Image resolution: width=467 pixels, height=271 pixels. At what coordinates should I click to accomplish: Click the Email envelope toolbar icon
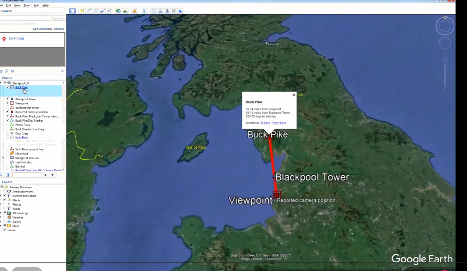point(154,11)
